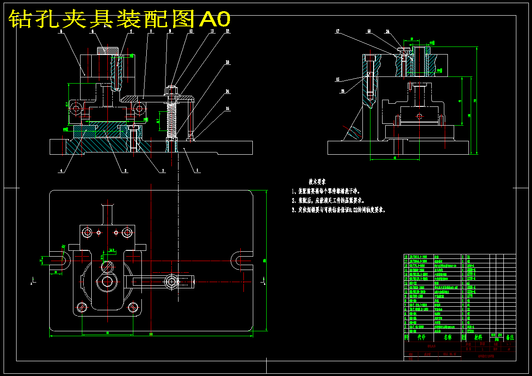Click the 材料 column header in parts table

[478, 338]
